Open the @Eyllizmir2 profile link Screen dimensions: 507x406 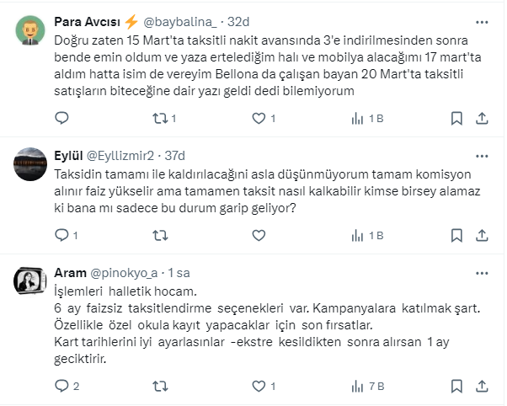pos(125,157)
